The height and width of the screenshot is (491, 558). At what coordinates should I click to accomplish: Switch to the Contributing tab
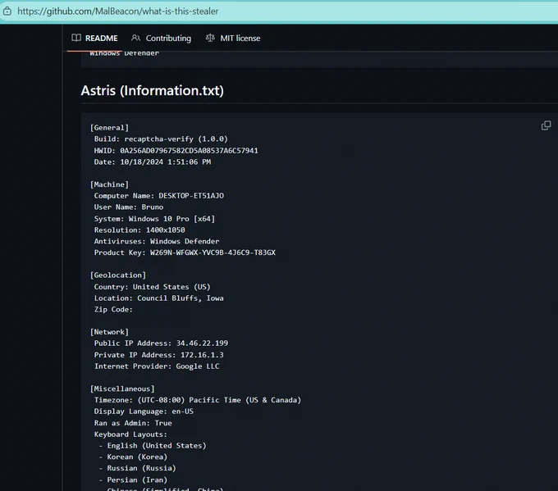[x=161, y=38]
